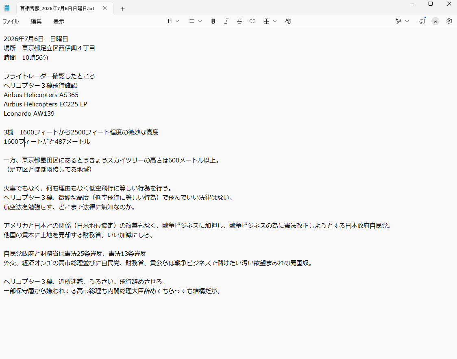Expand the list style dropdown arrow
457x359 pixels.
(x=200, y=21)
